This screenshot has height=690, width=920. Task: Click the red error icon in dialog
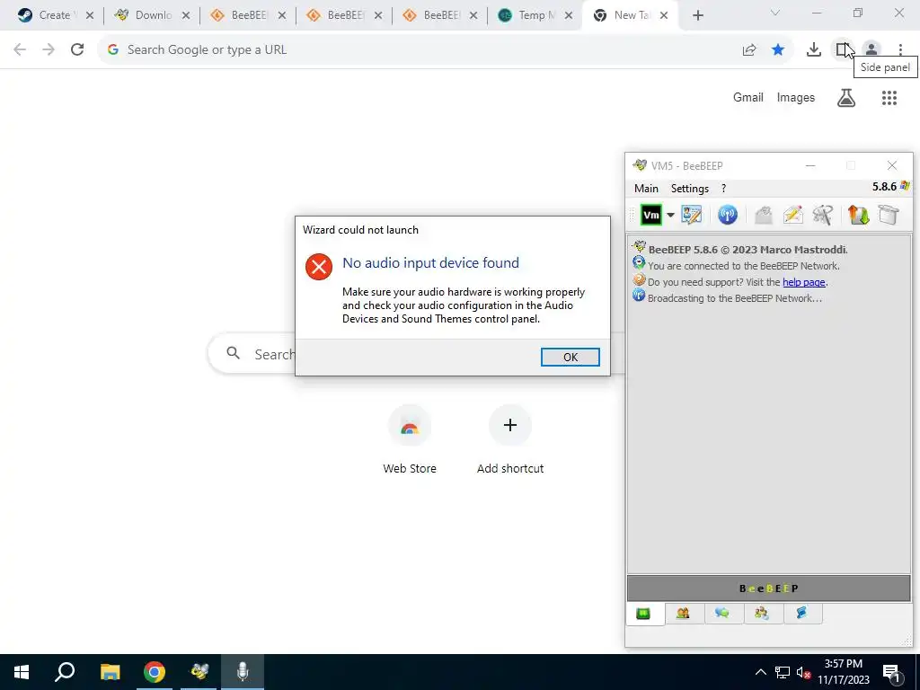(319, 267)
